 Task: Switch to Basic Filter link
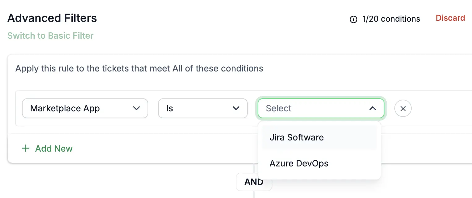[x=50, y=36]
